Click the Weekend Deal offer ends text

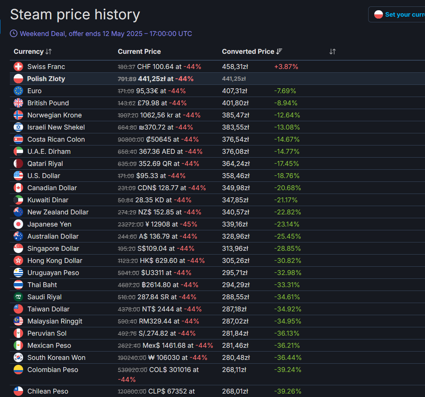(106, 34)
